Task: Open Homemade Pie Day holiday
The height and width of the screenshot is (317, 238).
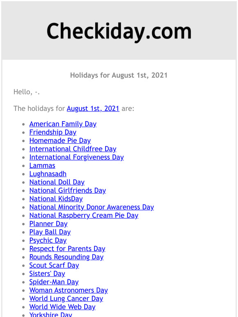Action: pos(60,140)
